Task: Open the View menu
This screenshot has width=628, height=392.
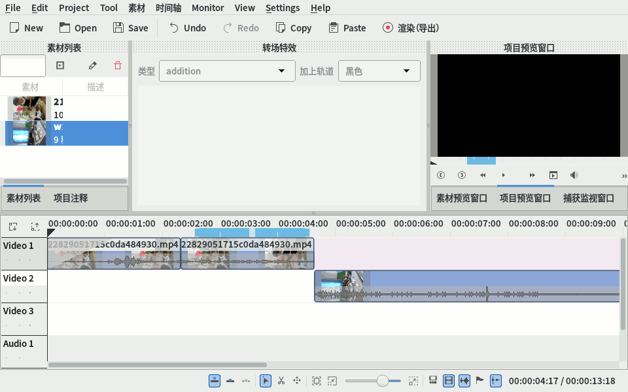Action: [245, 8]
